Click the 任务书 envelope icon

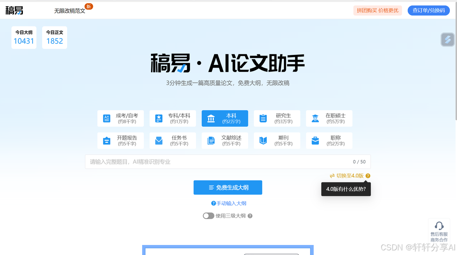159,141
